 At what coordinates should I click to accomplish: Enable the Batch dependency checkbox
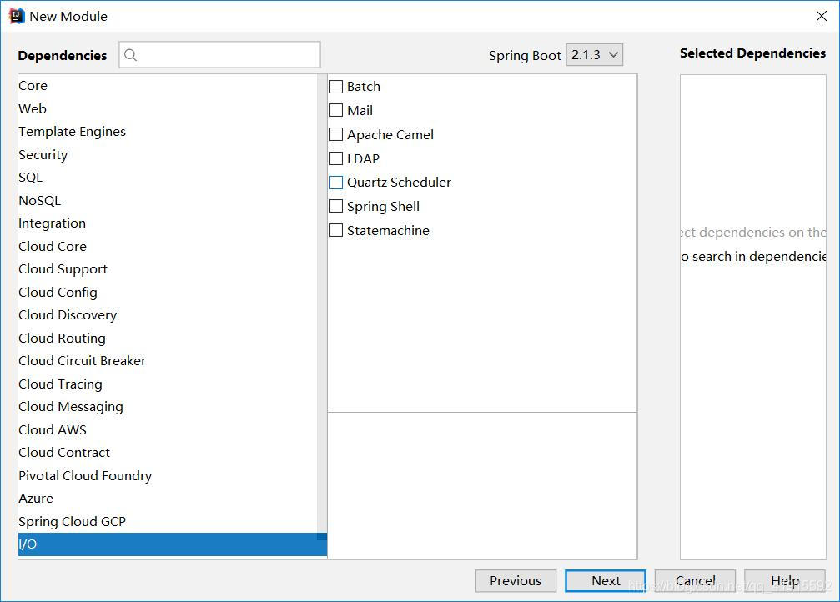(x=336, y=86)
